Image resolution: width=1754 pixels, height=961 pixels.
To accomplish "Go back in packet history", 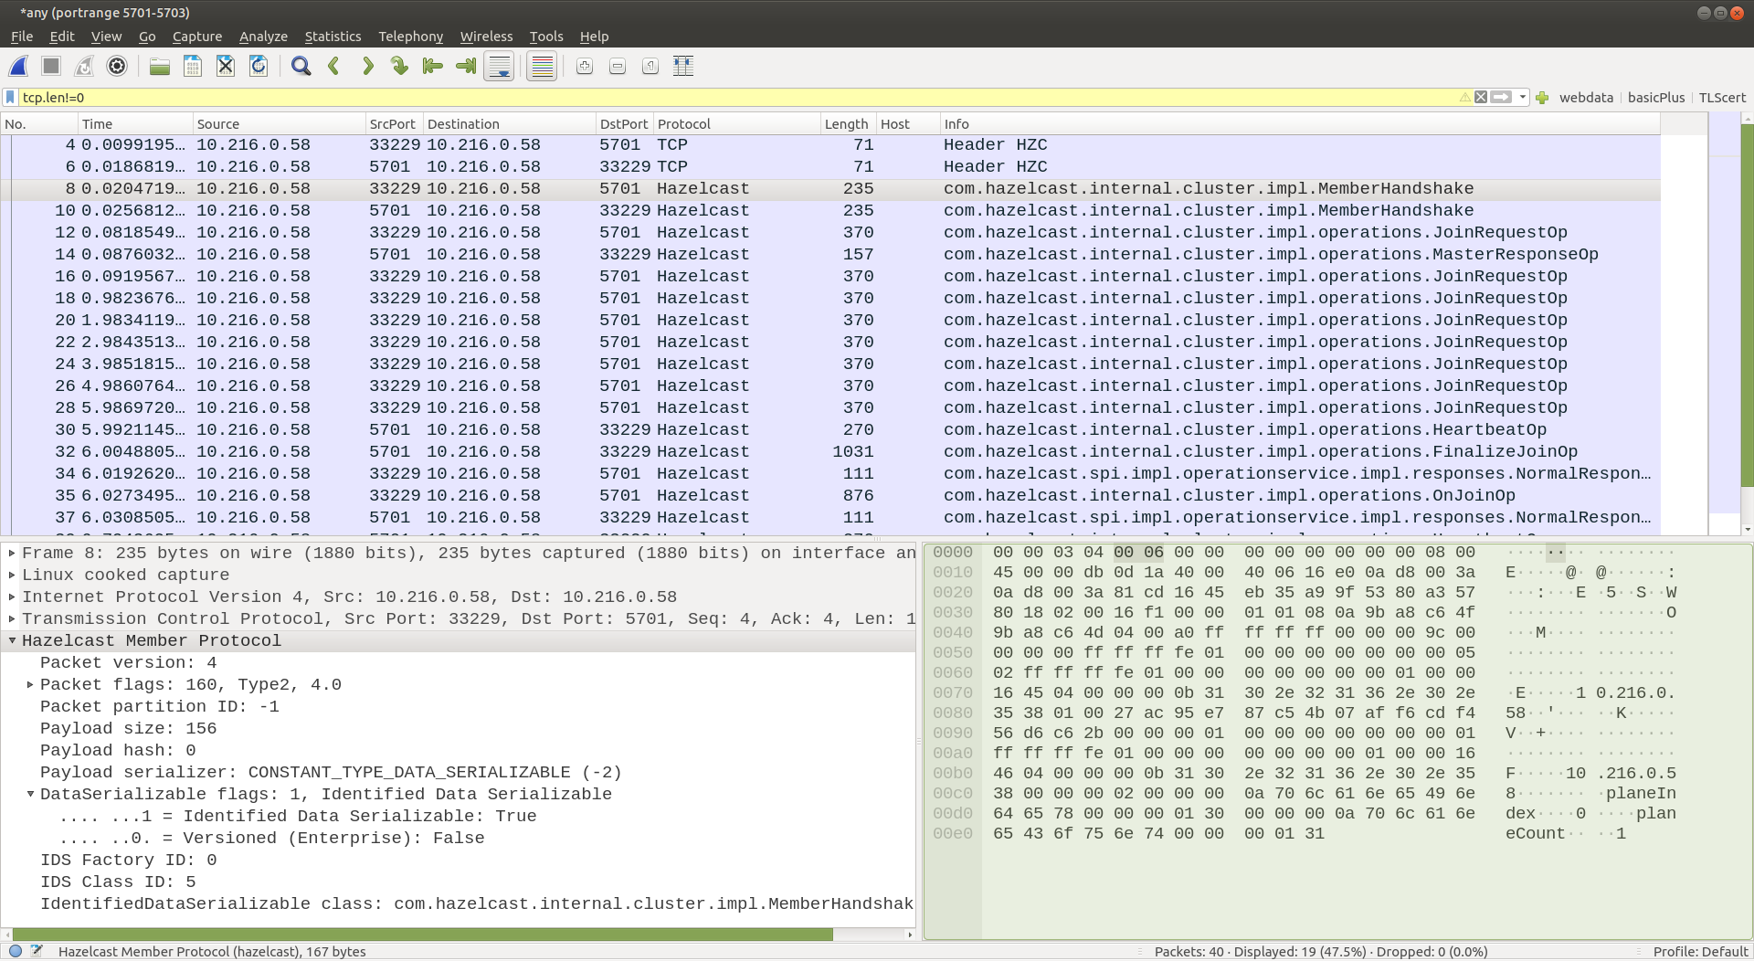I will (333, 67).
